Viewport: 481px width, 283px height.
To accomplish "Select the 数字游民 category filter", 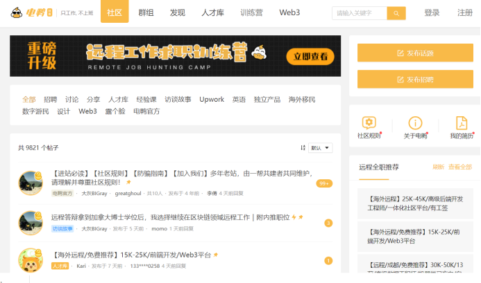I will pyautogui.click(x=35, y=111).
